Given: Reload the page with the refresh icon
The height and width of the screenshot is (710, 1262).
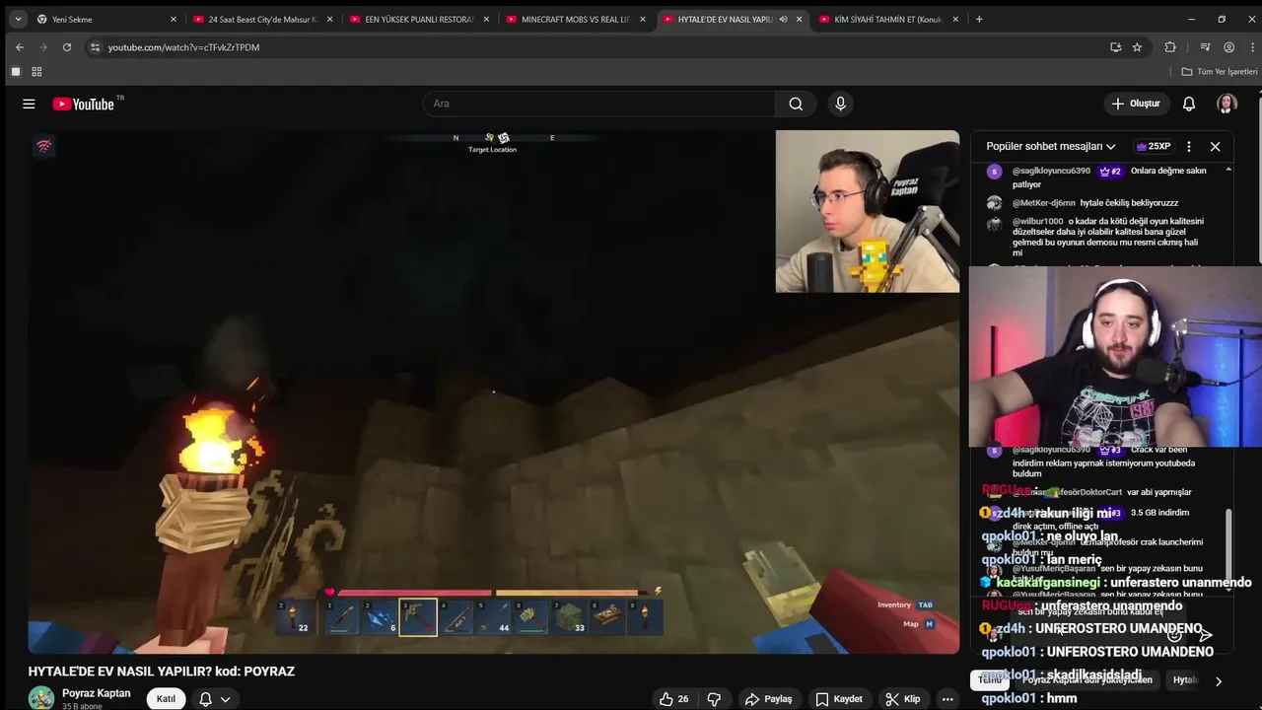Looking at the screenshot, I should (67, 47).
